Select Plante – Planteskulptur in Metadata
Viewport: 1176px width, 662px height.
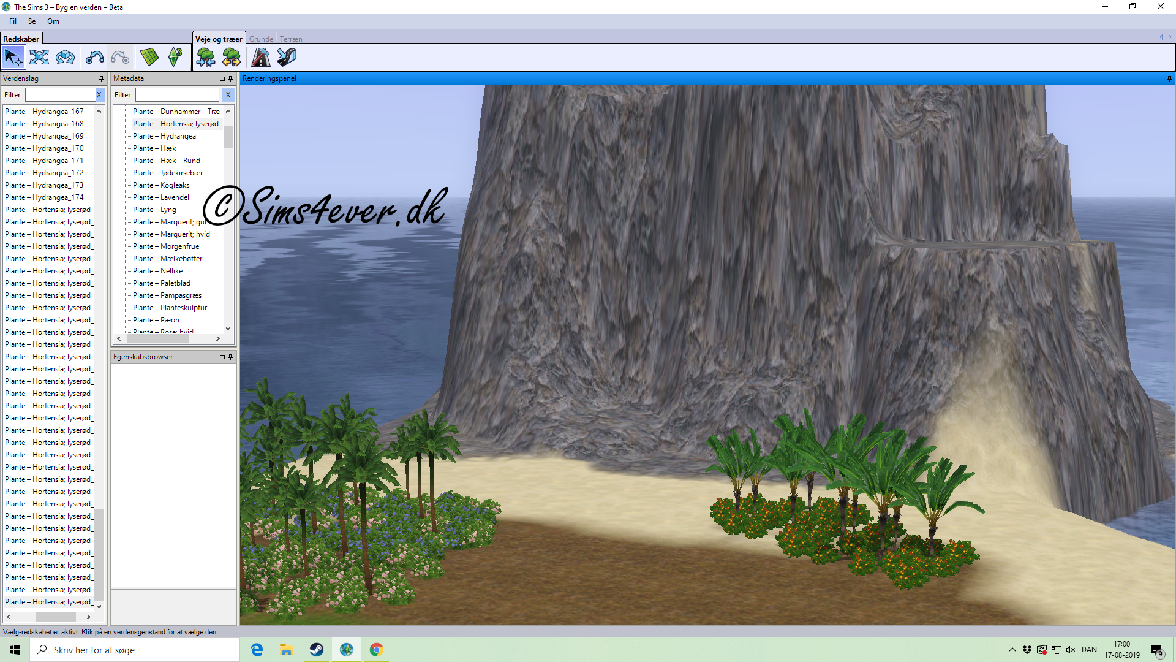coord(170,308)
